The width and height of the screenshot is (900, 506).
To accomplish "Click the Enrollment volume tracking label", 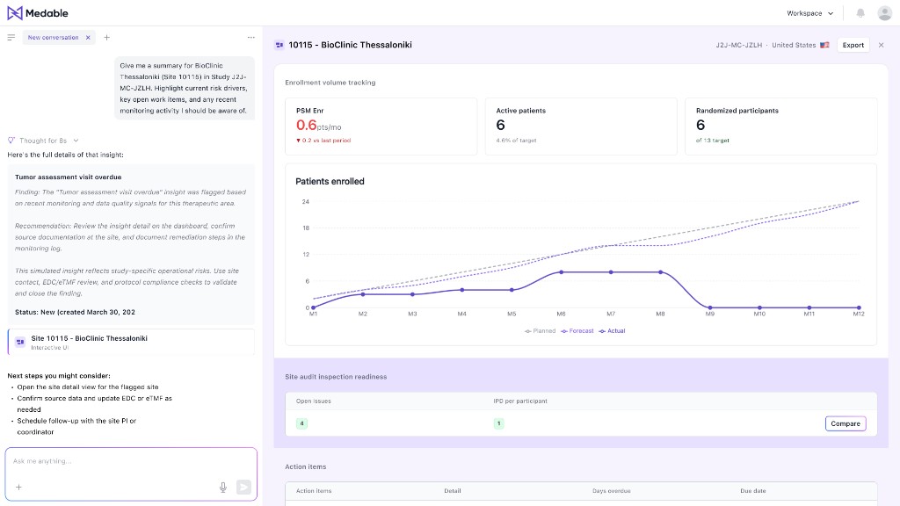I will pos(330,83).
